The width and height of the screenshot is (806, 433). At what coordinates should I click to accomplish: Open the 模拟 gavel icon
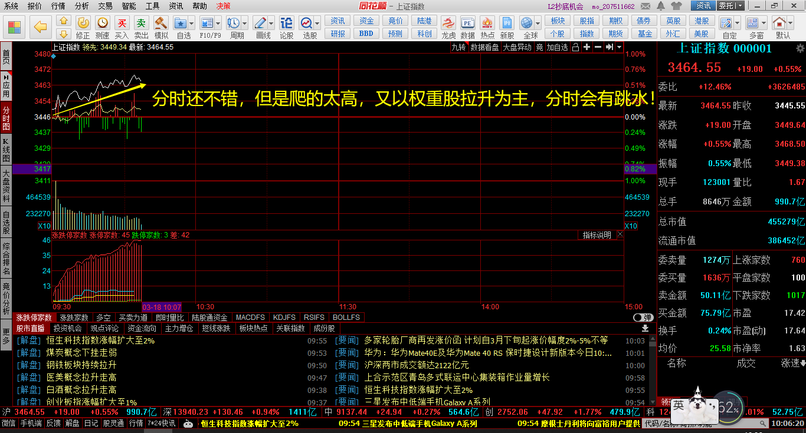tap(161, 23)
